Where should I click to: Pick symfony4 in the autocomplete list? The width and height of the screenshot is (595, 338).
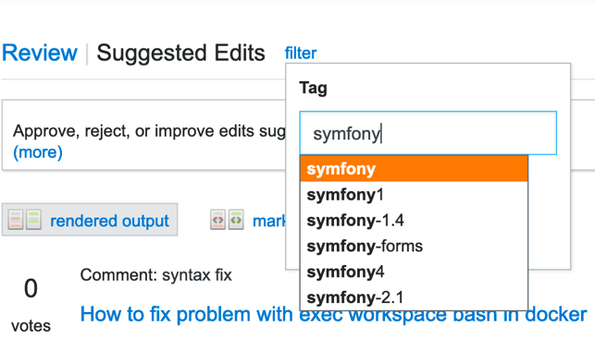414,272
